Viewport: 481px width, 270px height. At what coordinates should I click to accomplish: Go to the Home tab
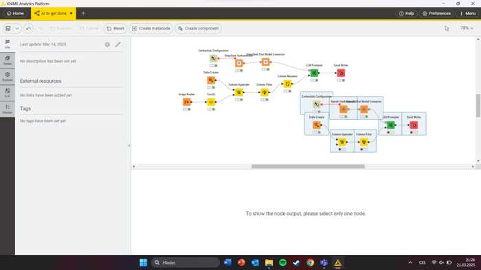click(x=15, y=14)
